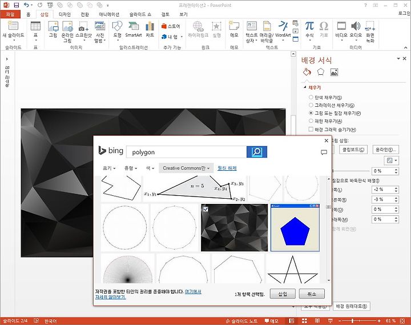Switch to Slide Sorter view in status bar

[304, 321]
